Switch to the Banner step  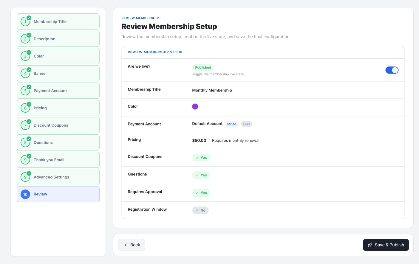tap(58, 73)
